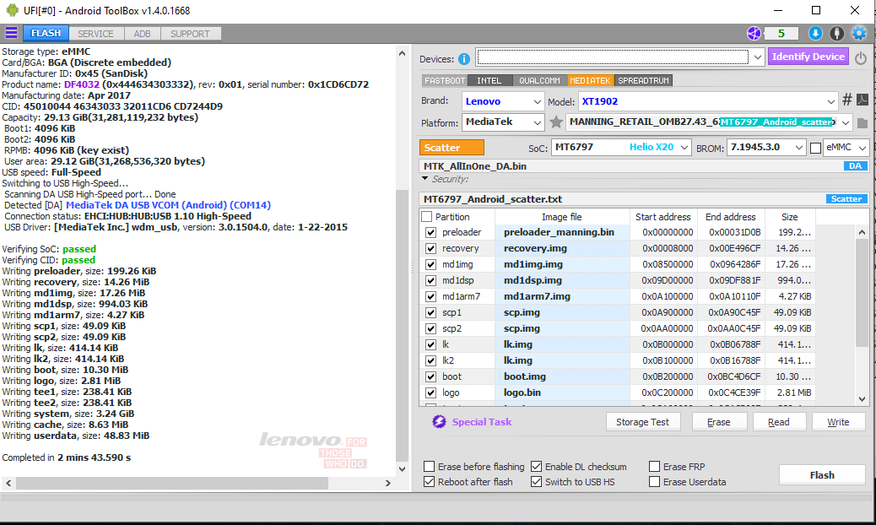
Task: Click the power icon beside Identify Device
Action: pos(860,57)
